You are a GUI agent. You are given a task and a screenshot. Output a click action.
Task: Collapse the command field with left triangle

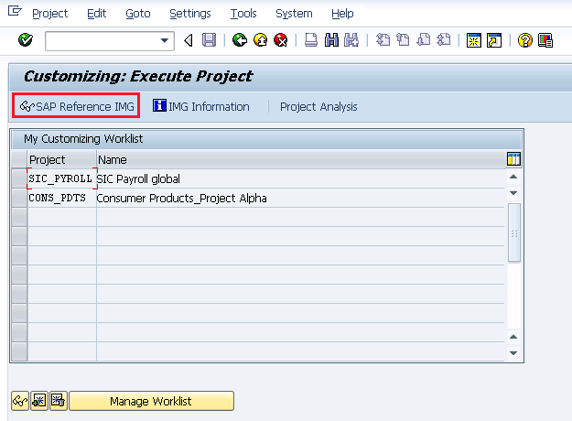pos(189,40)
